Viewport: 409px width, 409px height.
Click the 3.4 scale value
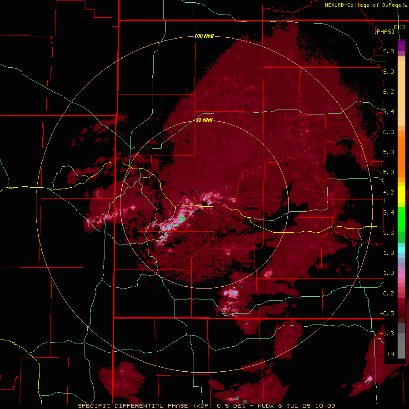(389, 213)
